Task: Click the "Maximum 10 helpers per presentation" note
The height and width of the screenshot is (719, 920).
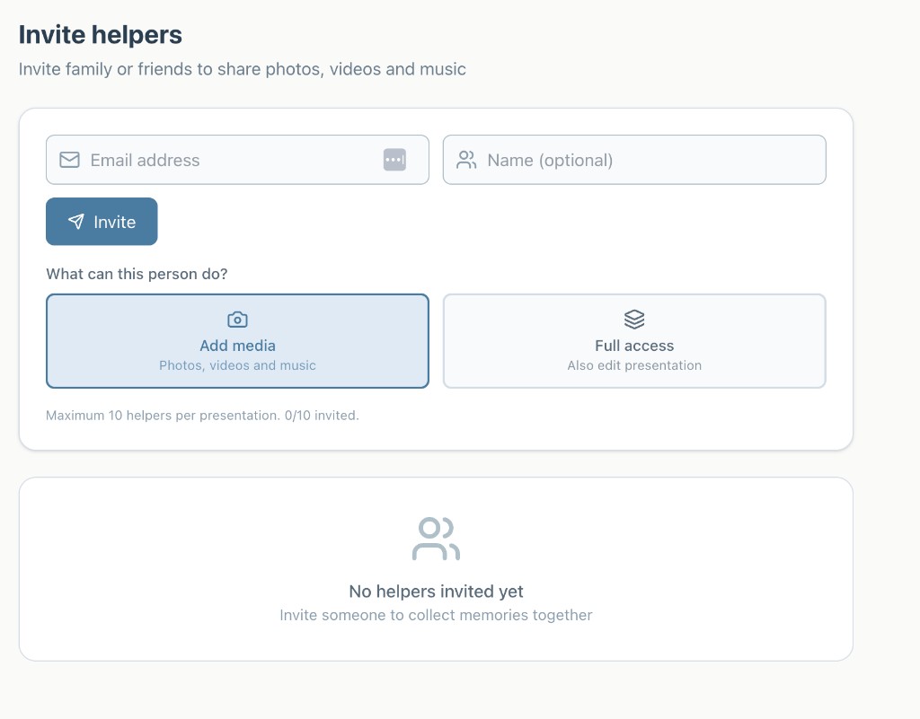Action: 202,416
